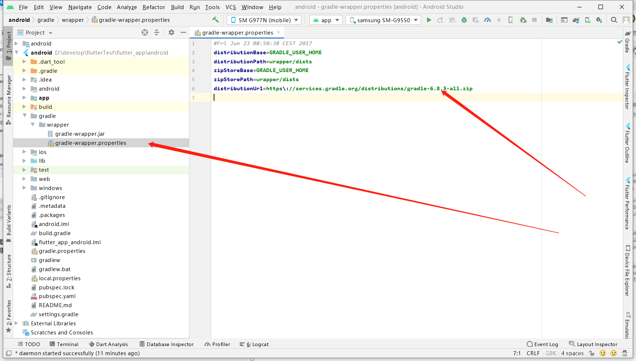Viewport: 636px width, 361px height.
Task: Expand the app module folder
Action: pyautogui.click(x=24, y=98)
